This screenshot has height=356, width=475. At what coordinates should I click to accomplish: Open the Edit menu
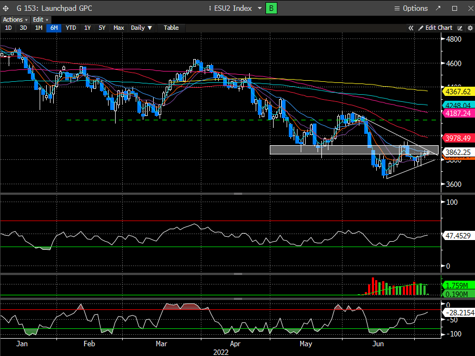pyautogui.click(x=40, y=20)
